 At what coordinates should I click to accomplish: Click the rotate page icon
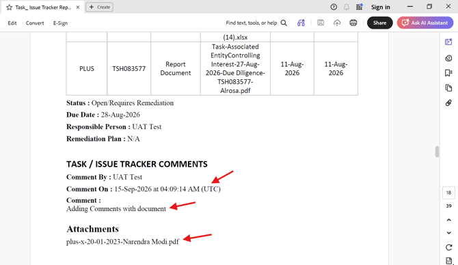[x=449, y=247]
